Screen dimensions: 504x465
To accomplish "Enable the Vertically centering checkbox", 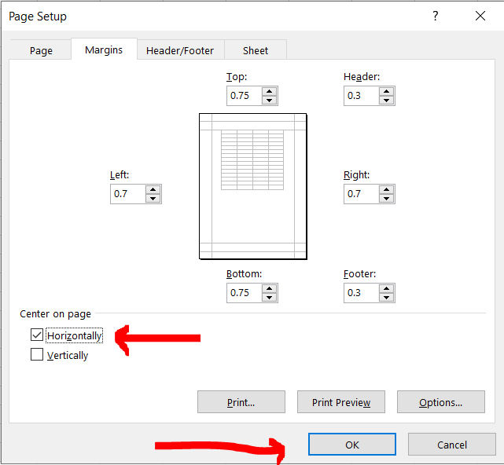I will 37,354.
